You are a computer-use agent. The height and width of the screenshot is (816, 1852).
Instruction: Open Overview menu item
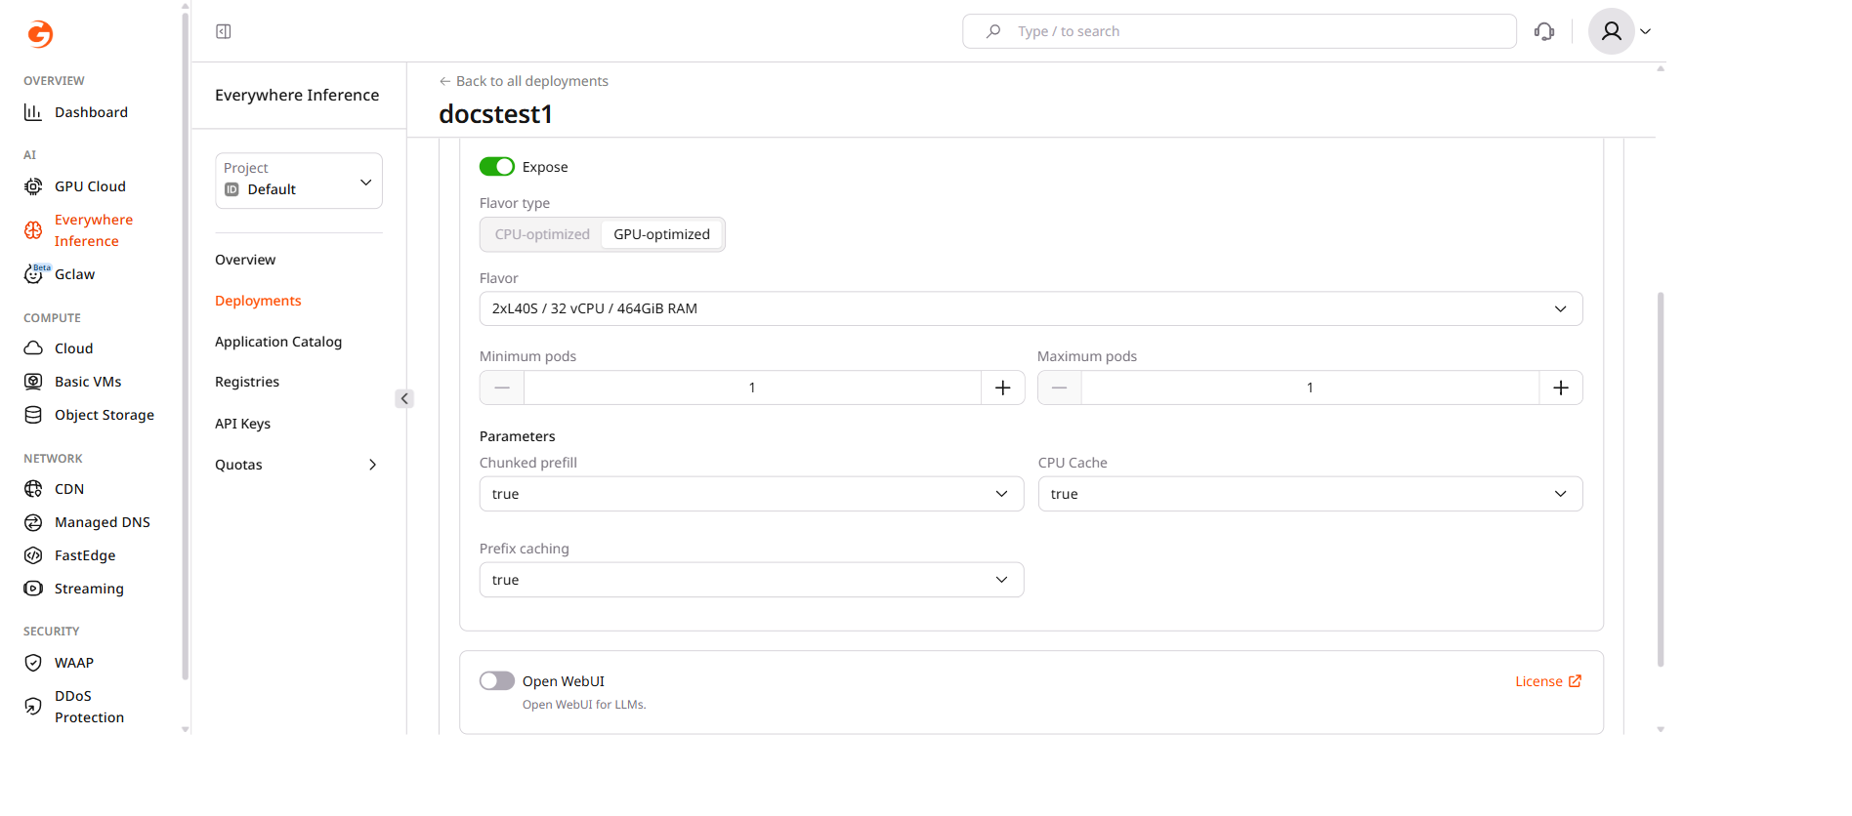coord(245,260)
